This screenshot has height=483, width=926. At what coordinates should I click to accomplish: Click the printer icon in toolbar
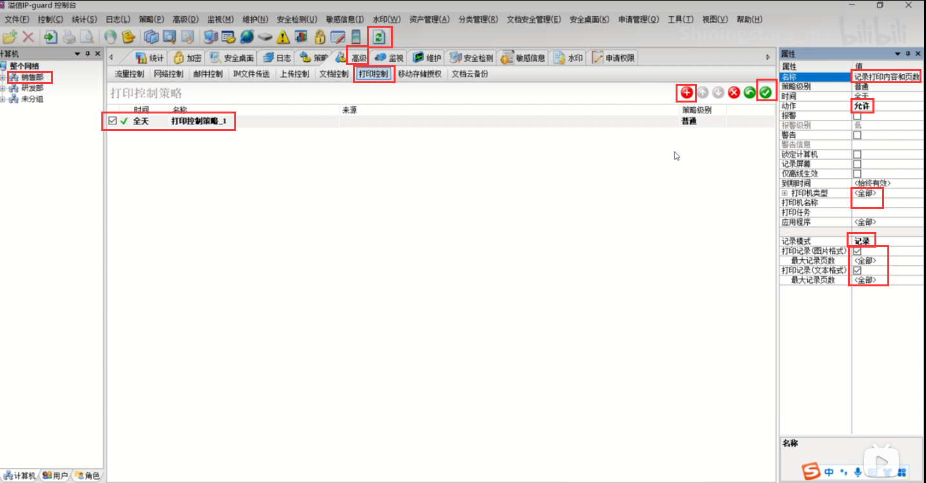(x=68, y=37)
